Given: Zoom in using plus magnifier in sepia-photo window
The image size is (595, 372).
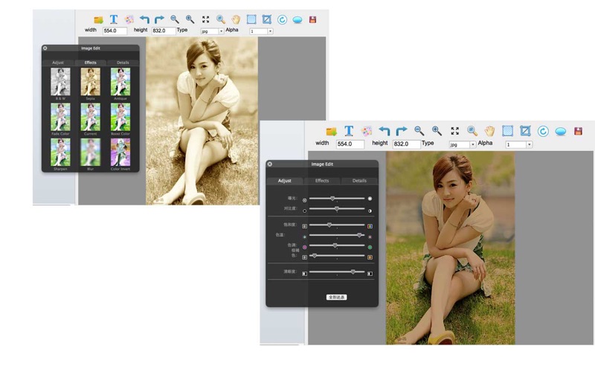Looking at the screenshot, I should click(x=190, y=19).
